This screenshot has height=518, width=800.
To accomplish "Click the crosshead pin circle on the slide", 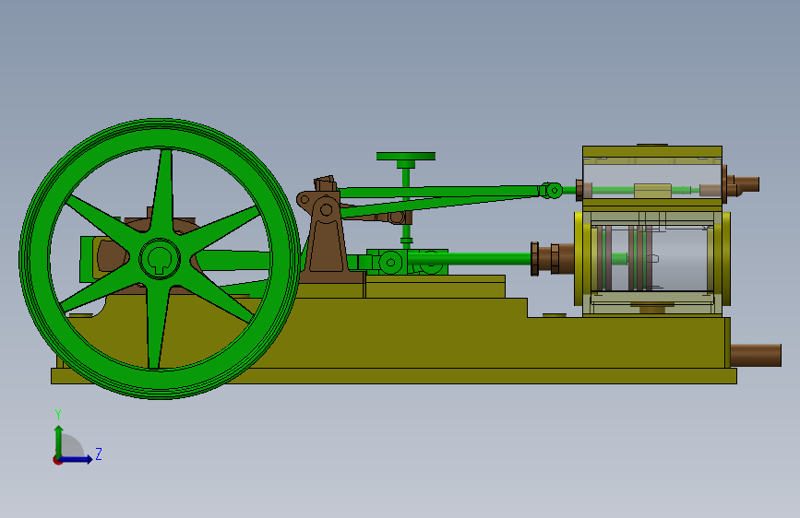I will pos(391,263).
